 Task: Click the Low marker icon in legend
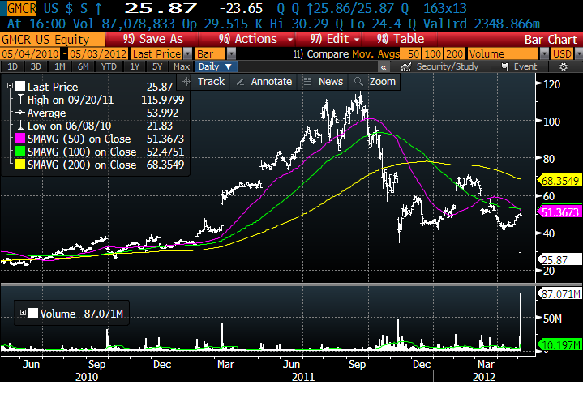tap(21, 125)
